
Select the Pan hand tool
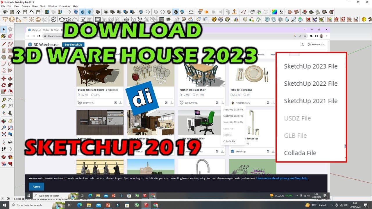click(x=10, y=121)
